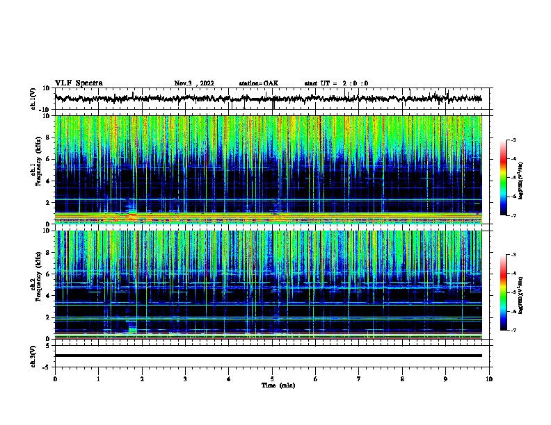Click inside the ch.1 spectrogram panel
The width and height of the screenshot is (551, 425).
click(269, 169)
